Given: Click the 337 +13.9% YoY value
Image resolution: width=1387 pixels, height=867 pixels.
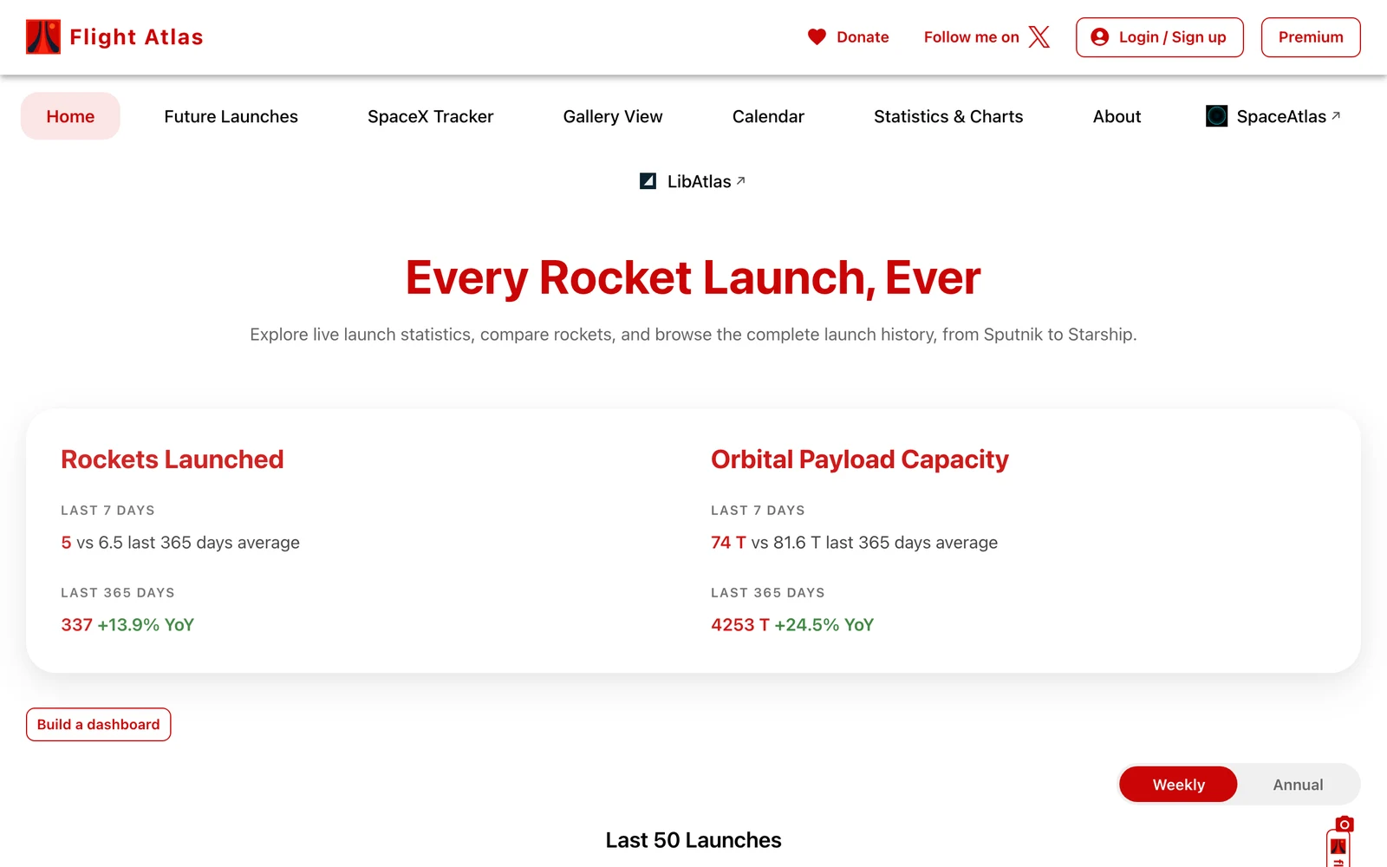Looking at the screenshot, I should (127, 625).
